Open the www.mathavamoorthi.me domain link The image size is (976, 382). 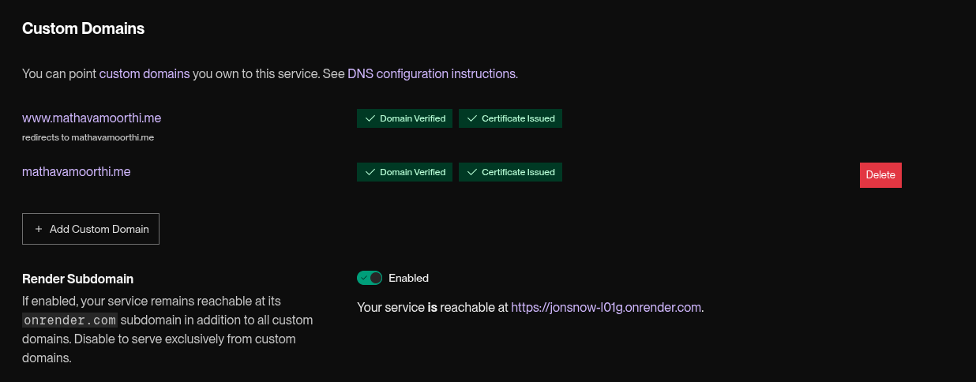click(92, 118)
